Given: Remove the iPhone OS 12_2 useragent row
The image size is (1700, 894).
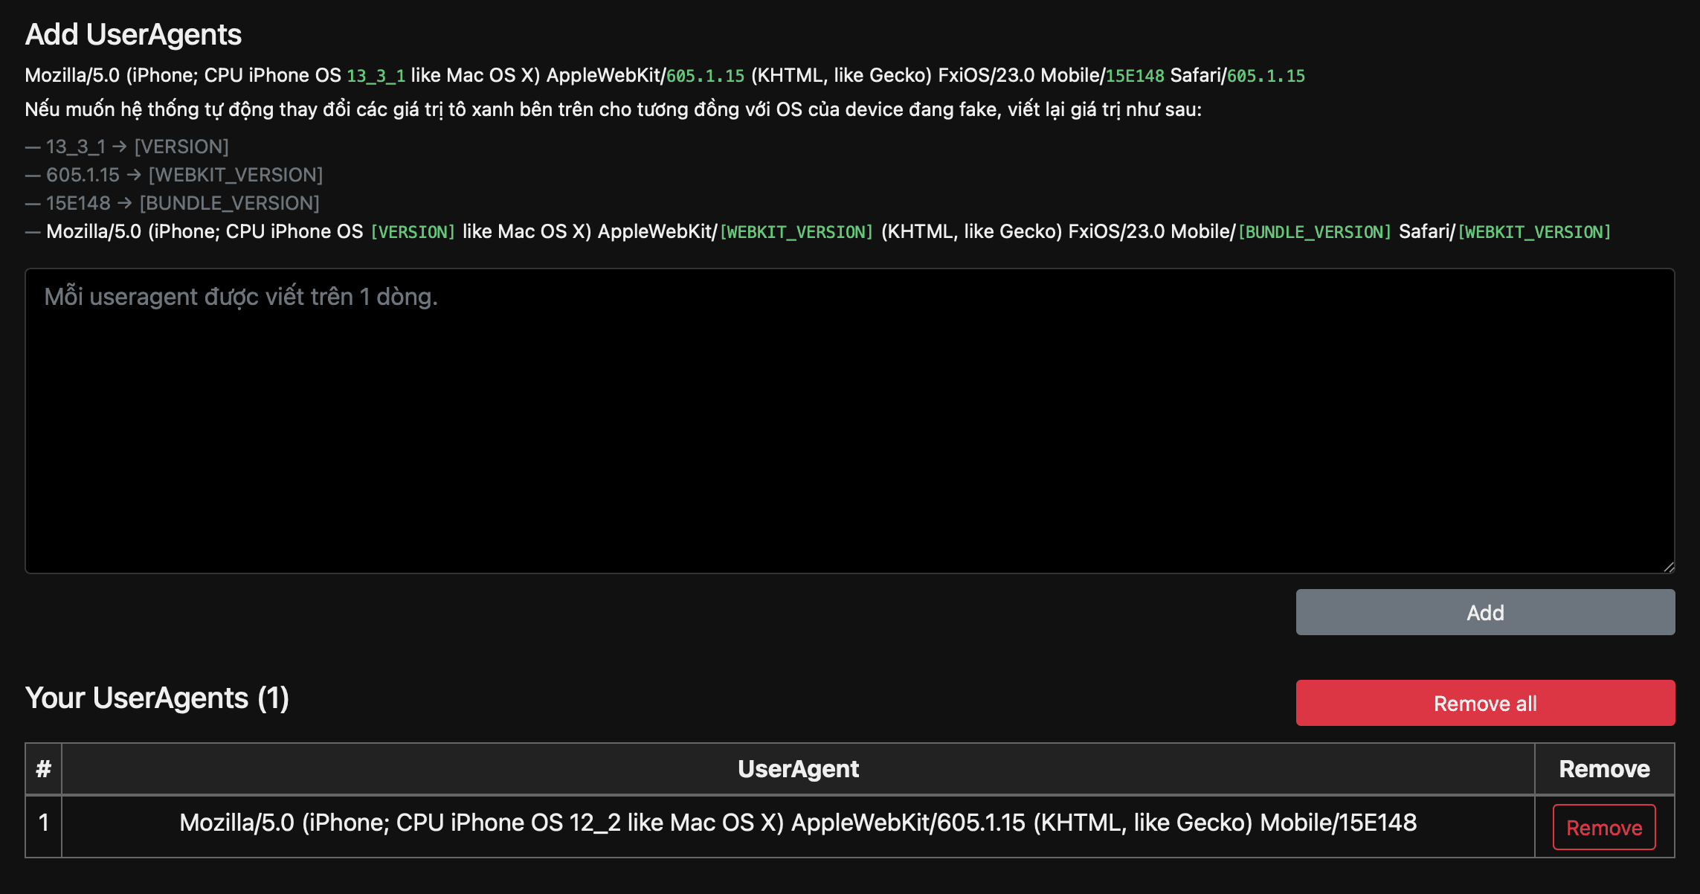Looking at the screenshot, I should tap(1604, 827).
